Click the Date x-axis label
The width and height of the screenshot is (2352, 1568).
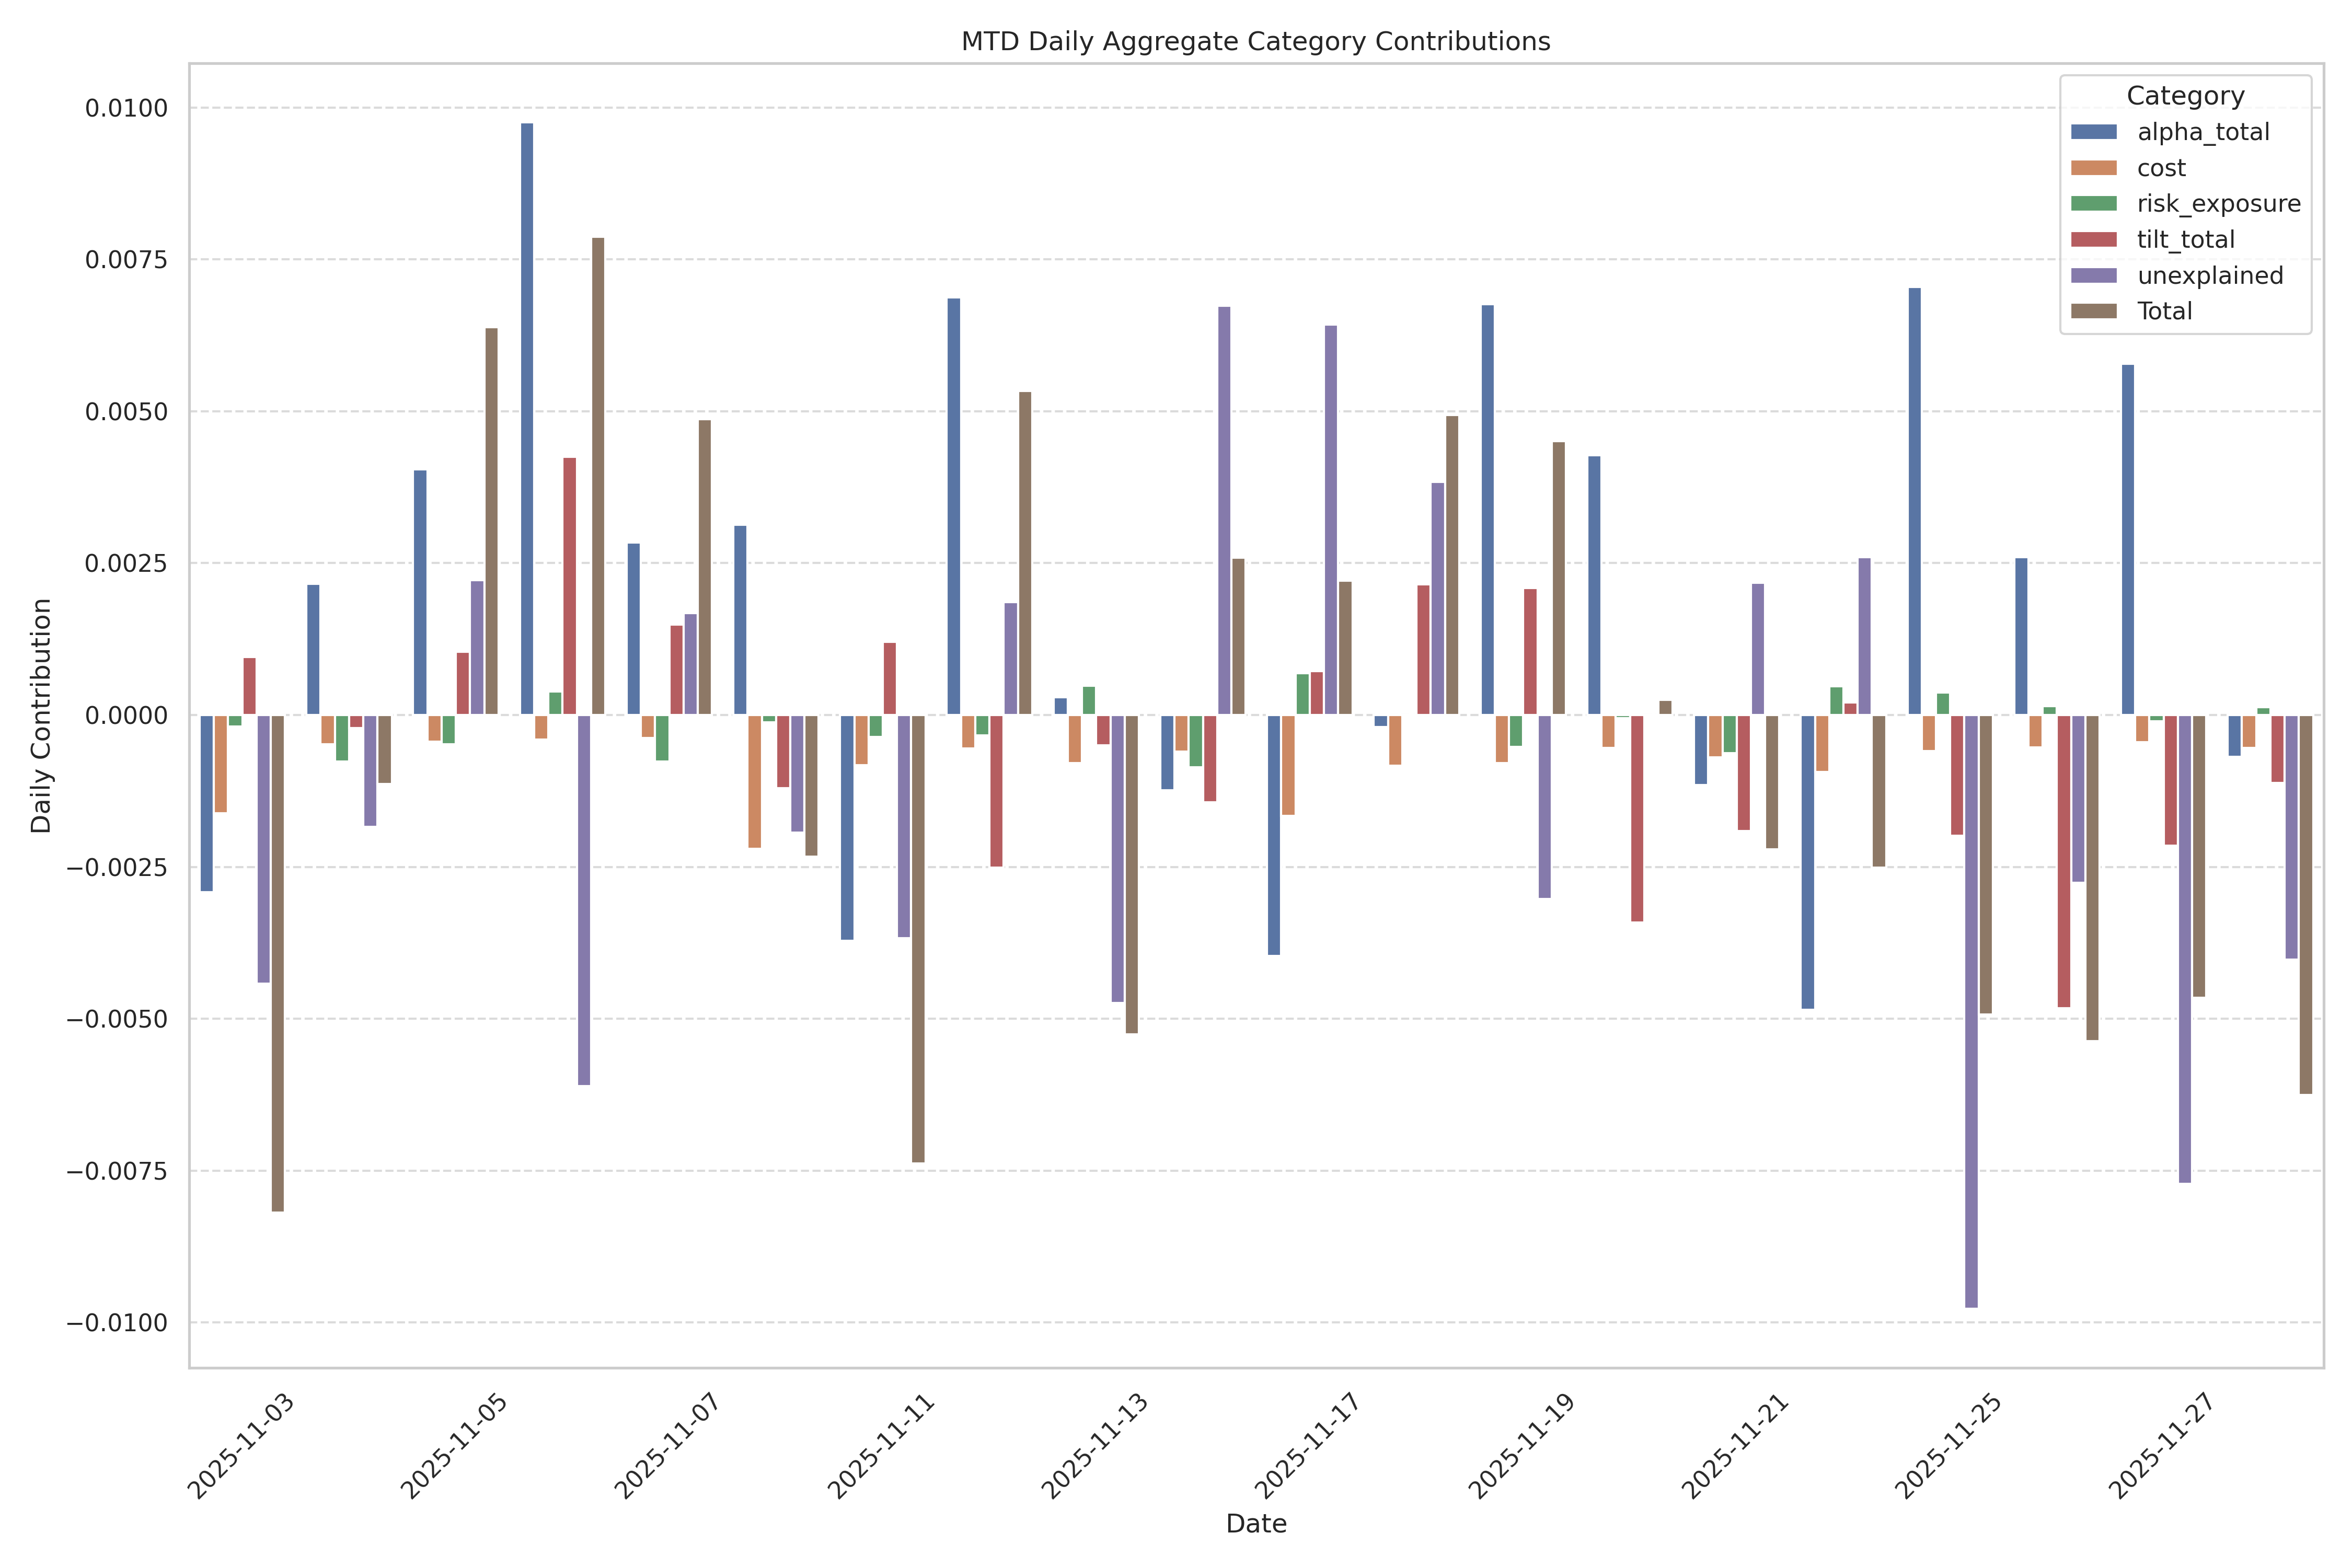coord(1256,1523)
